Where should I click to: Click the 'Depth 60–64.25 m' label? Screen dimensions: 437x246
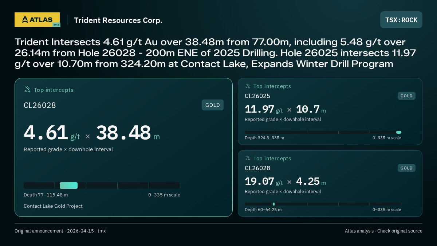[x=263, y=210]
